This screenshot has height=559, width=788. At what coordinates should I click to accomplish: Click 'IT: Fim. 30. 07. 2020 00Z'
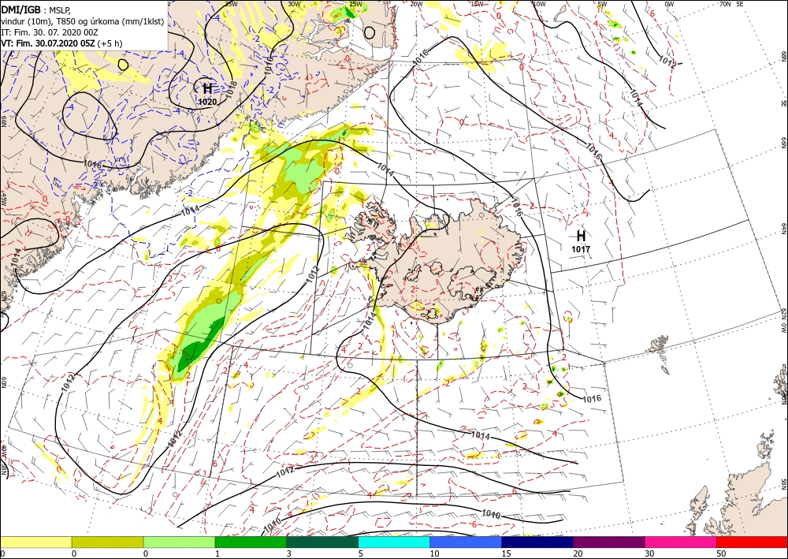tap(49, 32)
